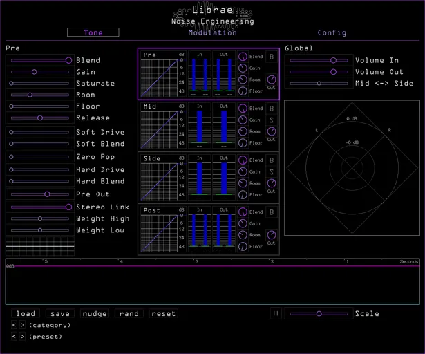Click the Post band Floor knob
The width and height of the screenshot is (425, 354).
pyautogui.click(x=243, y=247)
